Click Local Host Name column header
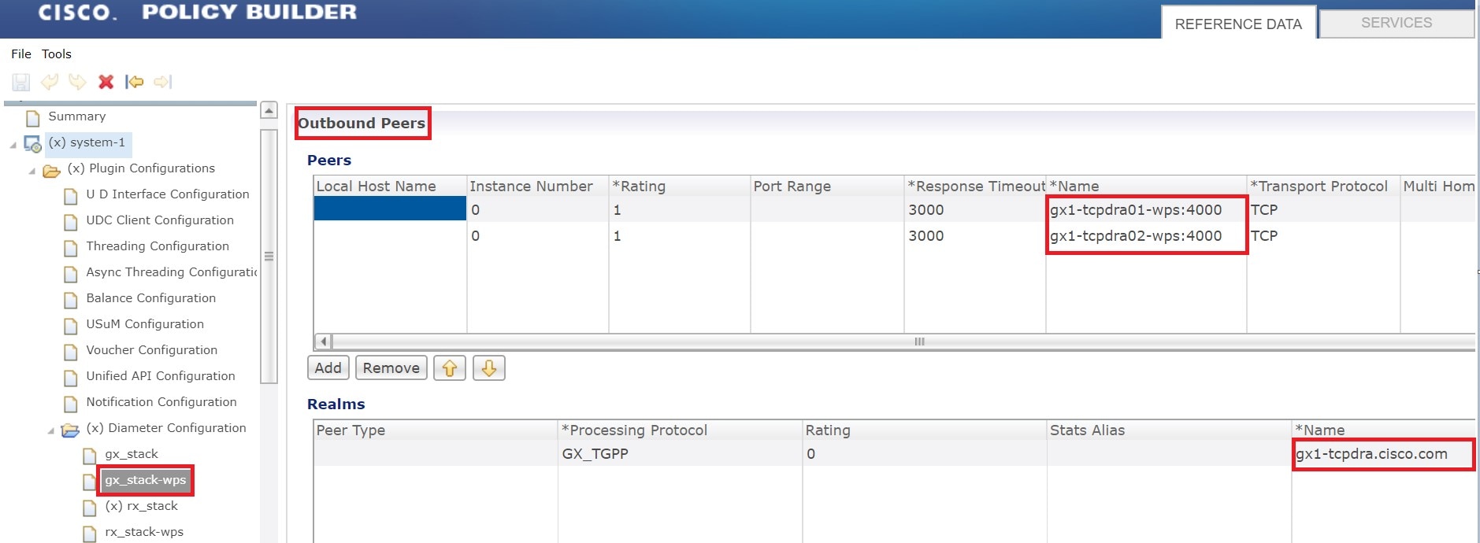 click(x=391, y=187)
